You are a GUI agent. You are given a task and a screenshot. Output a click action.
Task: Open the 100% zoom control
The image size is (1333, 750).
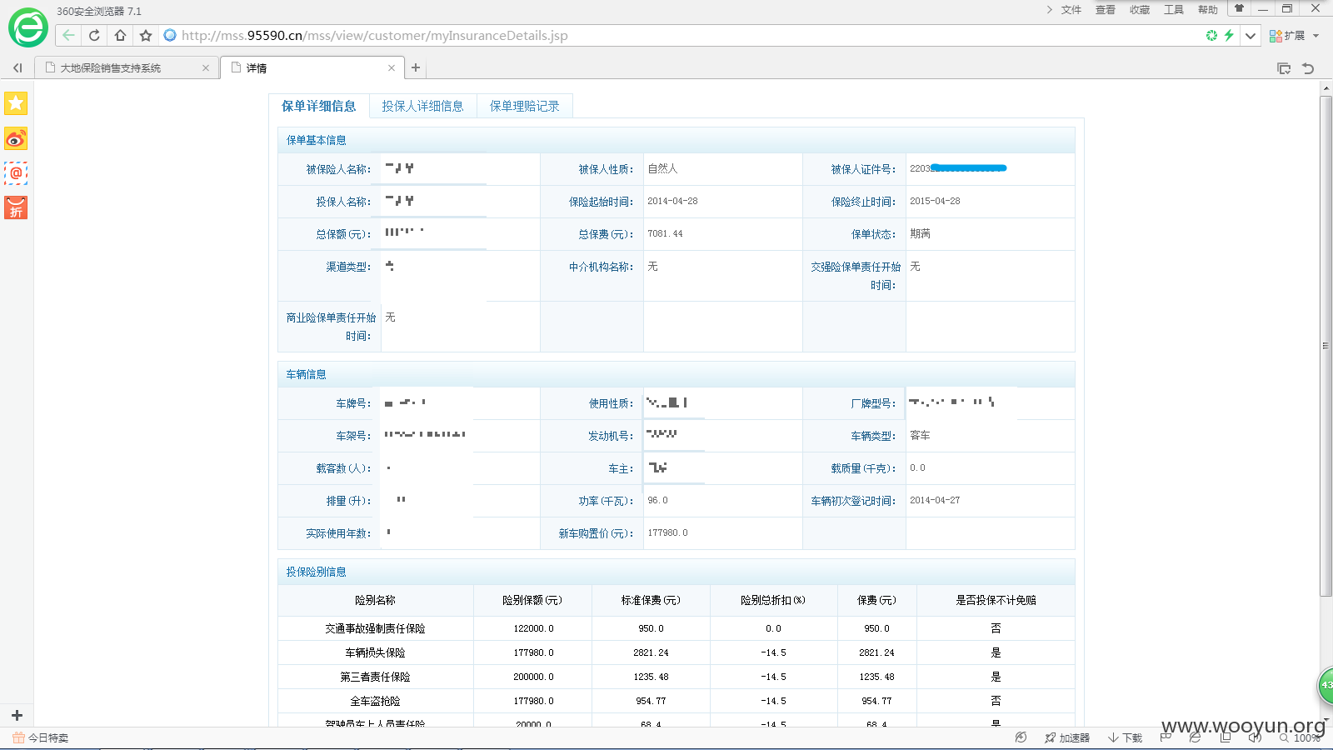click(x=1301, y=737)
